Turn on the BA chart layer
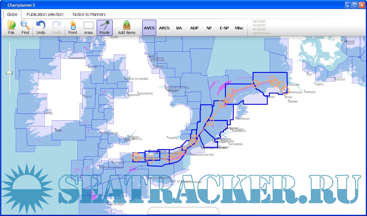Screen dimensions: 367x216 click(179, 28)
